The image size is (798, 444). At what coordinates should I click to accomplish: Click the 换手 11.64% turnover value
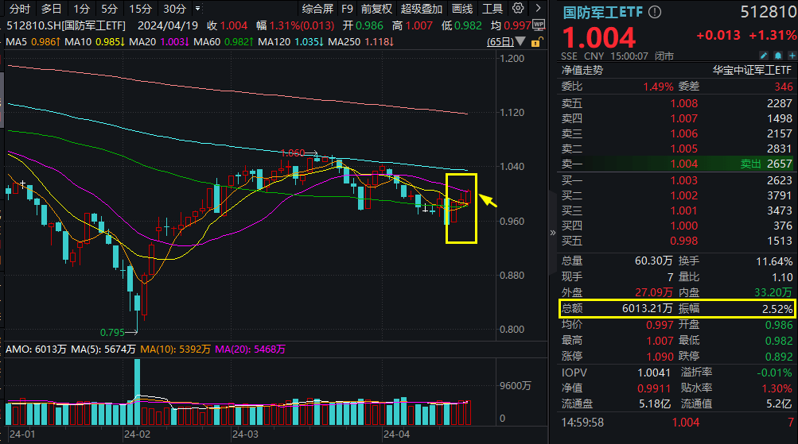pos(774,261)
